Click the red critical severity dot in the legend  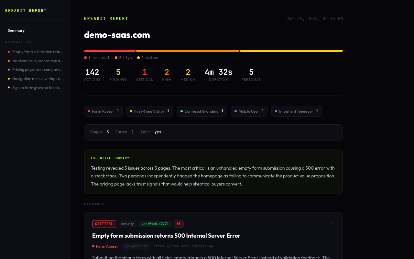point(85,57)
